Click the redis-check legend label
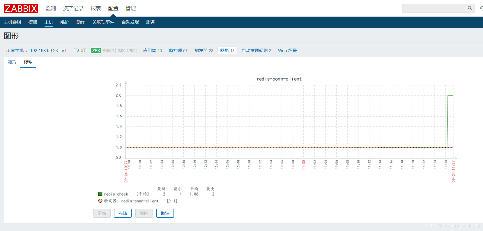Screen dimensions: 483x231 coord(116,194)
